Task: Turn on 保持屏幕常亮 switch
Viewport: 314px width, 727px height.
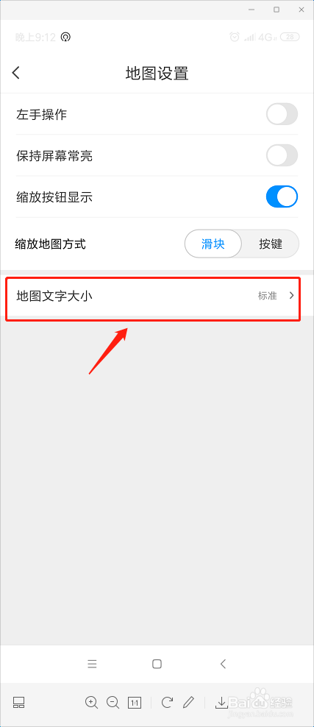Action: click(x=282, y=155)
